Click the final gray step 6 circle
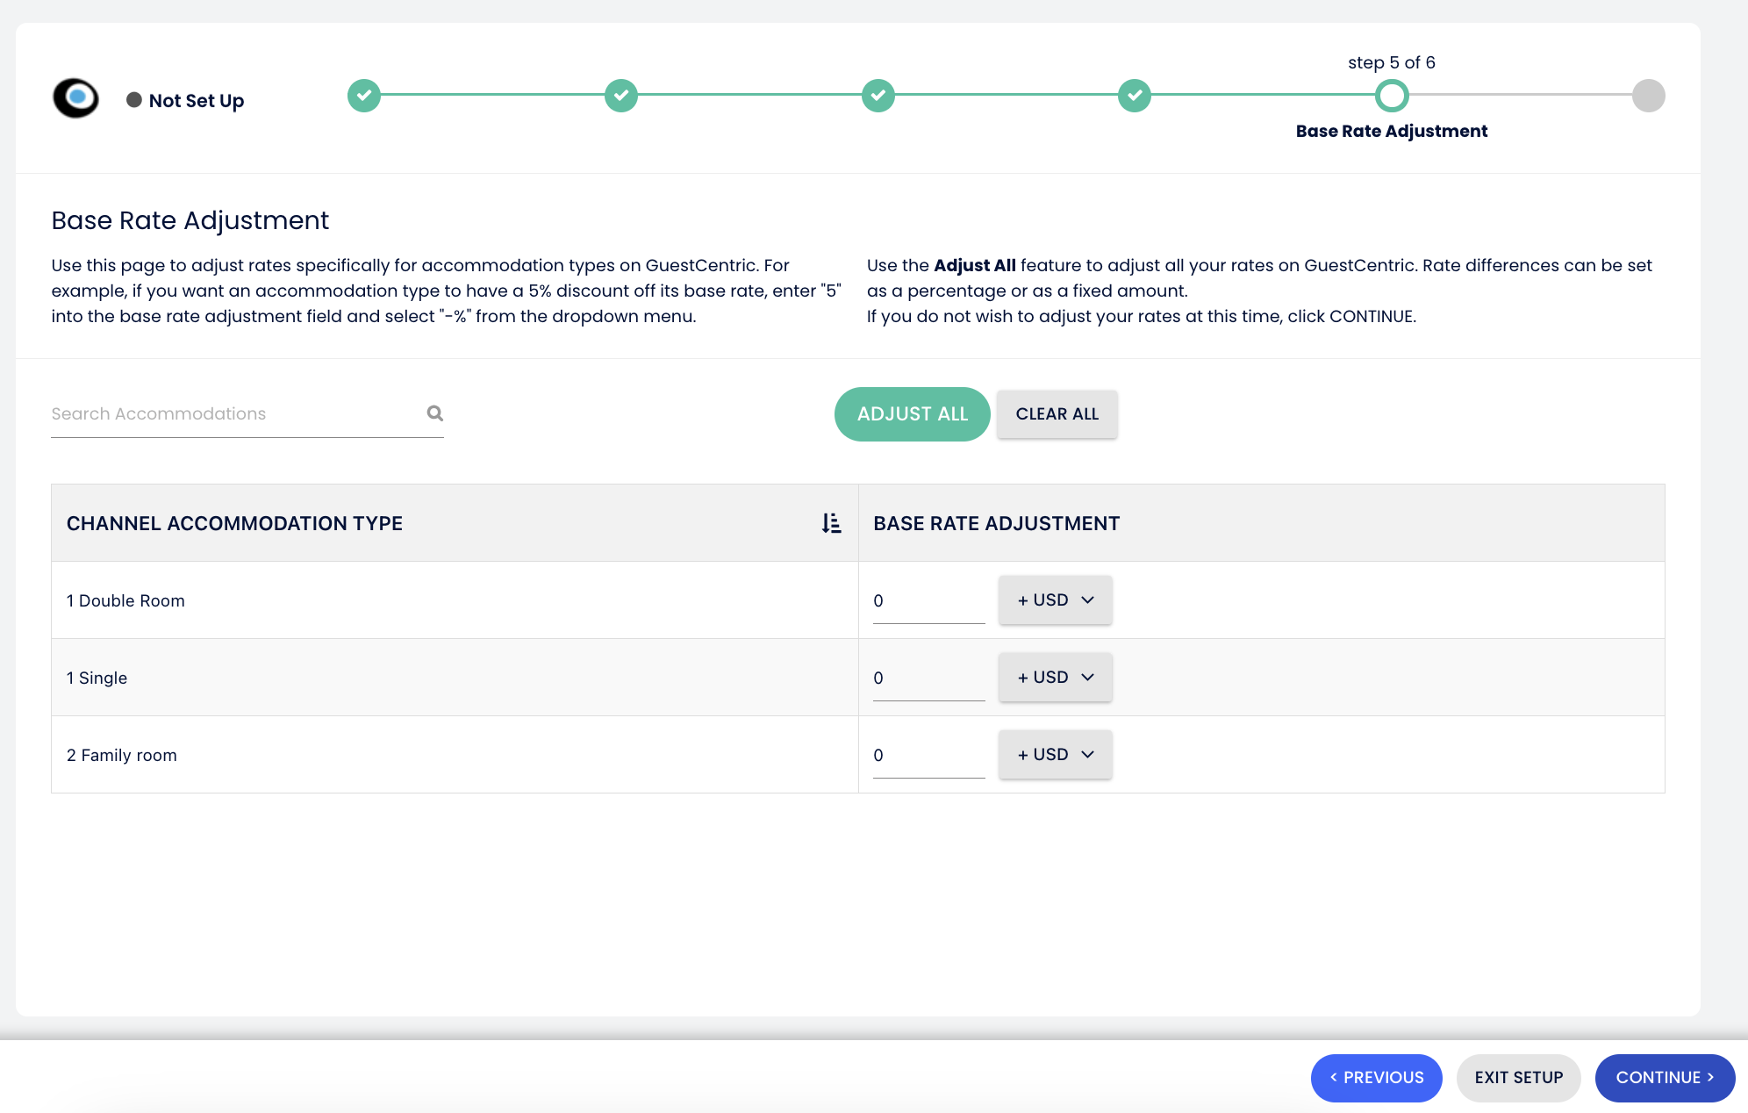Image resolution: width=1748 pixels, height=1113 pixels. pyautogui.click(x=1648, y=96)
